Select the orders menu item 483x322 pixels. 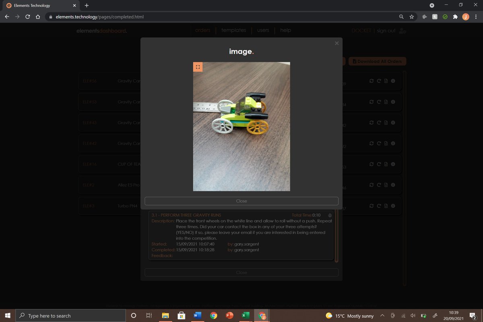(x=202, y=30)
